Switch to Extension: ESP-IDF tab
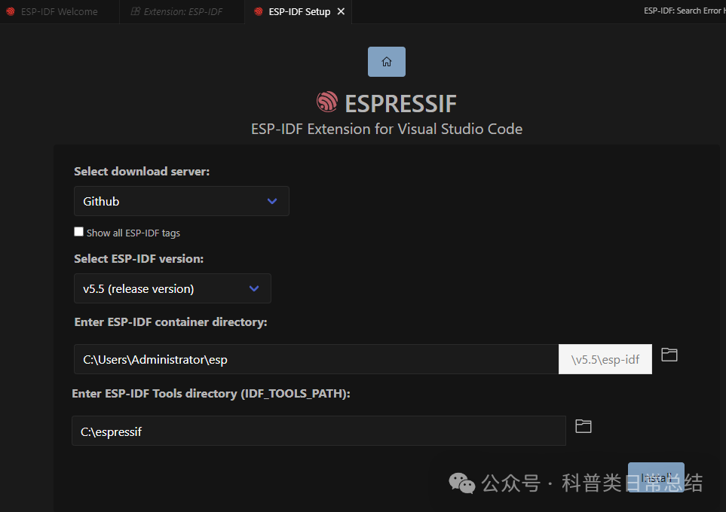Viewport: 726px width, 512px height. (x=182, y=11)
